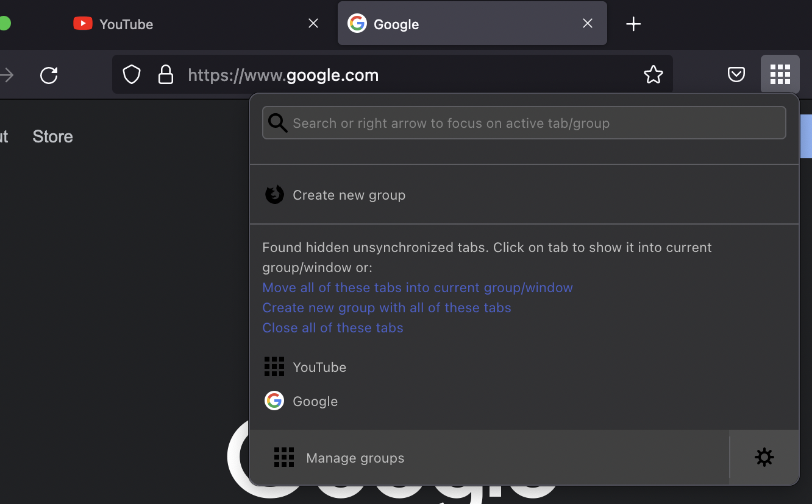The width and height of the screenshot is (812, 504).
Task: Open extension settings with the gear icon
Action: point(764,457)
